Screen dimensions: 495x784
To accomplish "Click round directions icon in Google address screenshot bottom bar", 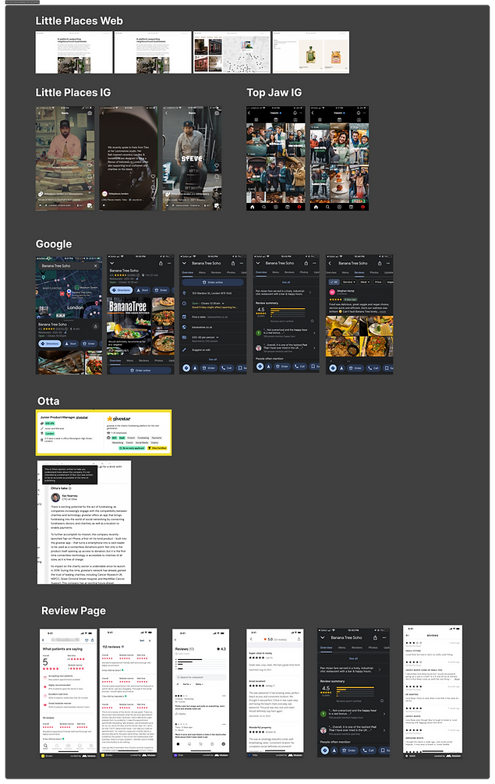I will [x=186, y=367].
